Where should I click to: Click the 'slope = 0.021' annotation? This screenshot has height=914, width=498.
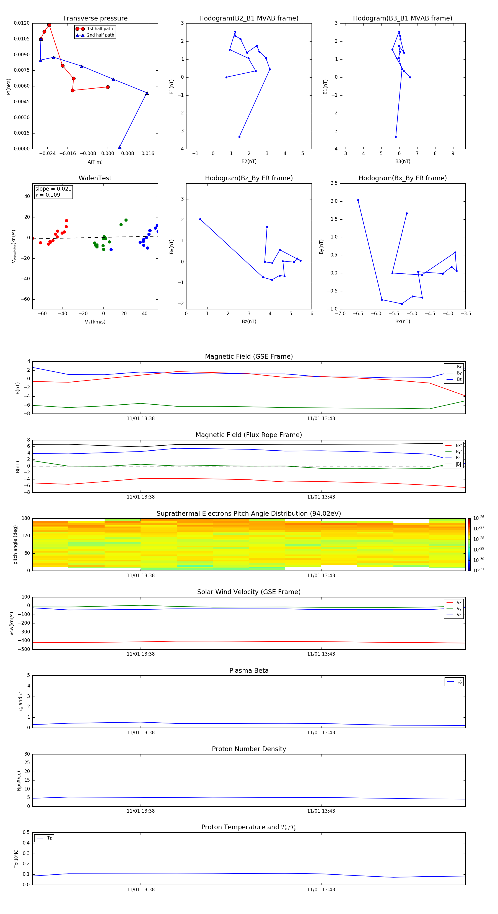point(53,189)
